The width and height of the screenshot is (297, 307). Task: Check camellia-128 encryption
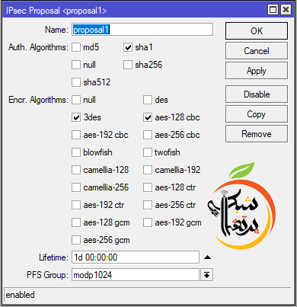click(x=76, y=170)
